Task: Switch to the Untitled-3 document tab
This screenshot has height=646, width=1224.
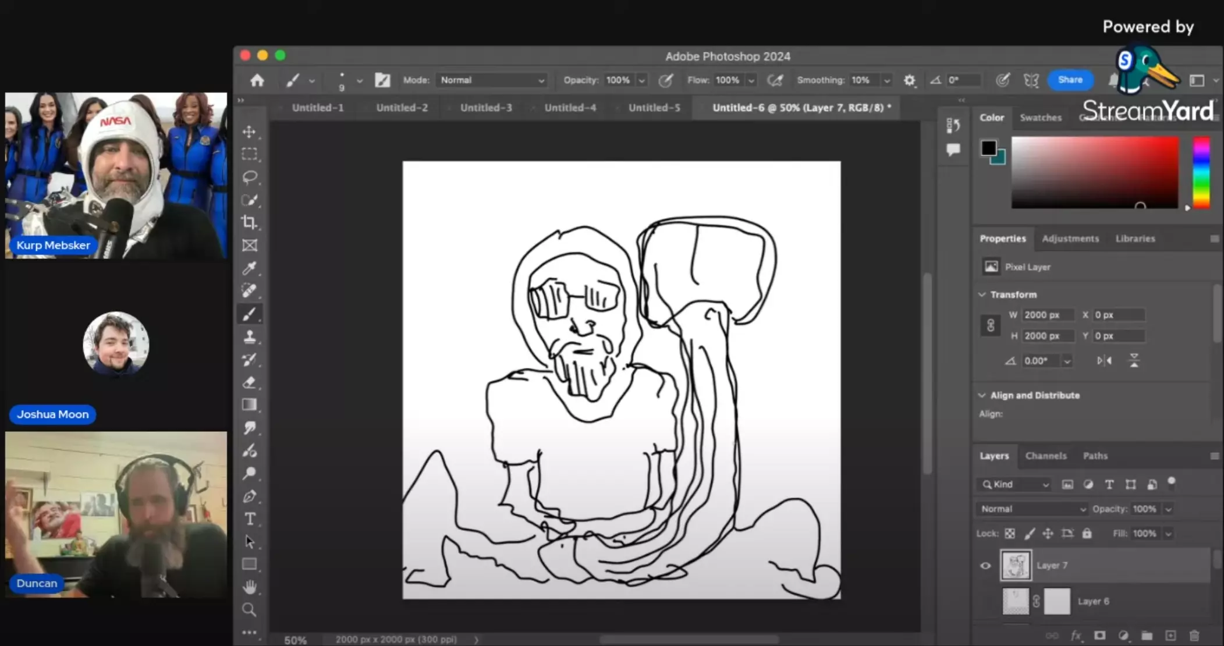Action: click(486, 108)
